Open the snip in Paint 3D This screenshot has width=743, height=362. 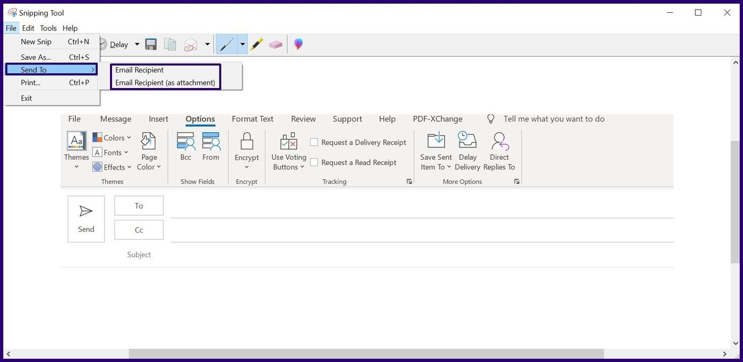click(x=298, y=44)
